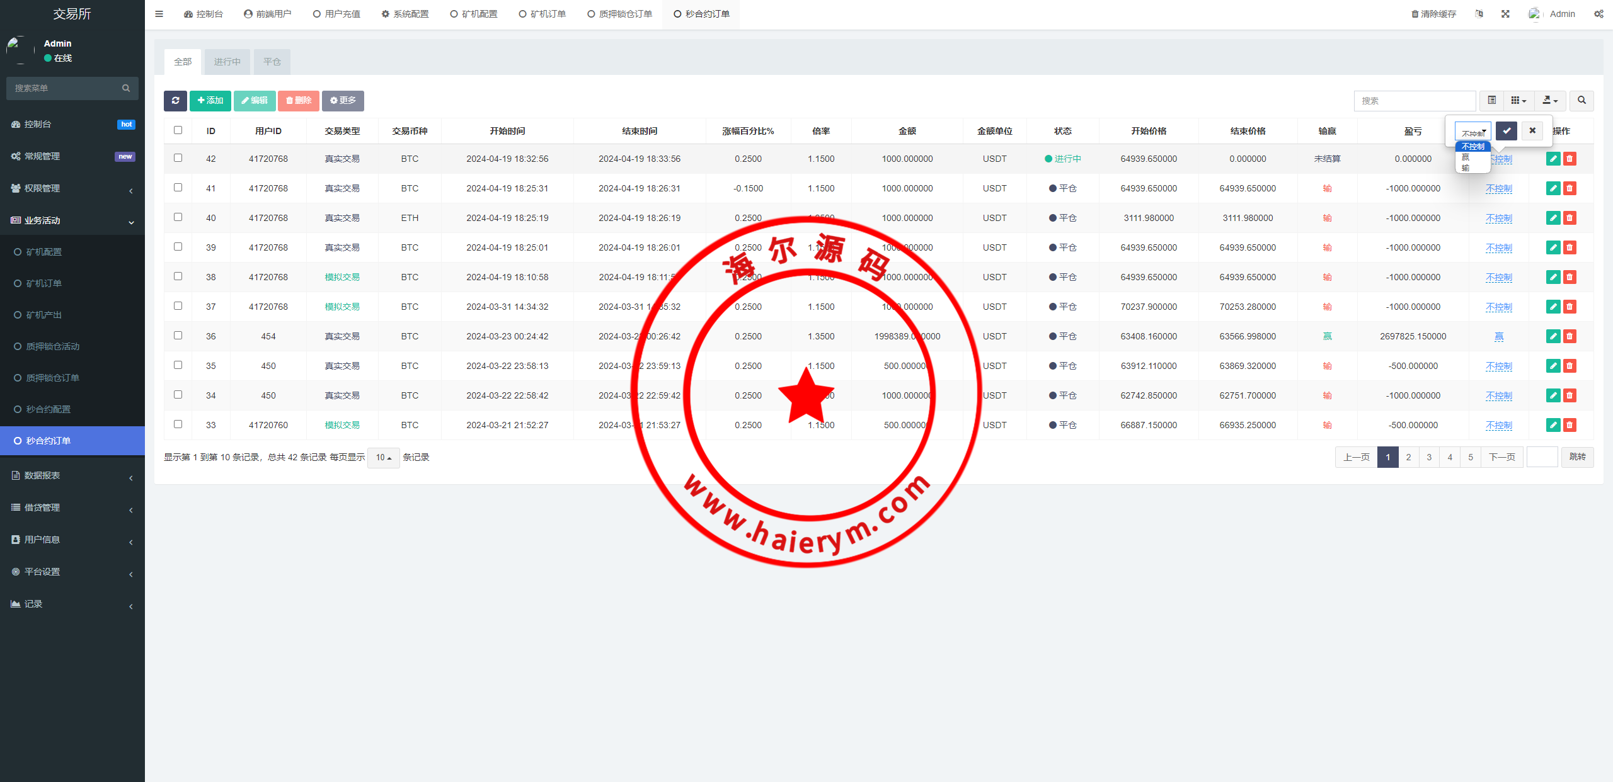Screen dimensions: 1613x782
Task: Tick the checkbox for order ID 42
Action: [178, 158]
